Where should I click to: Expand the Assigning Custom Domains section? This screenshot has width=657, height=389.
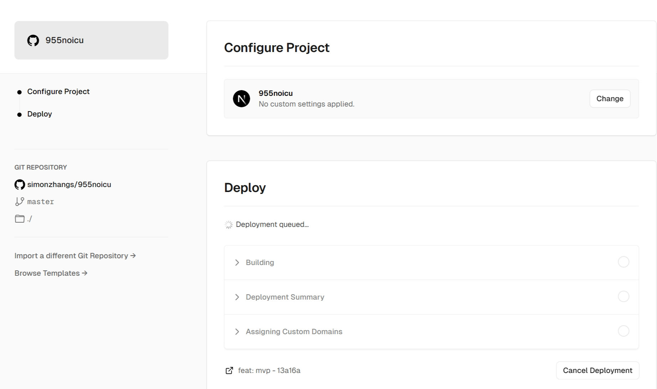[237, 331]
